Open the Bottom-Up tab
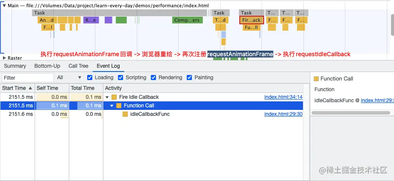 [x=47, y=66]
